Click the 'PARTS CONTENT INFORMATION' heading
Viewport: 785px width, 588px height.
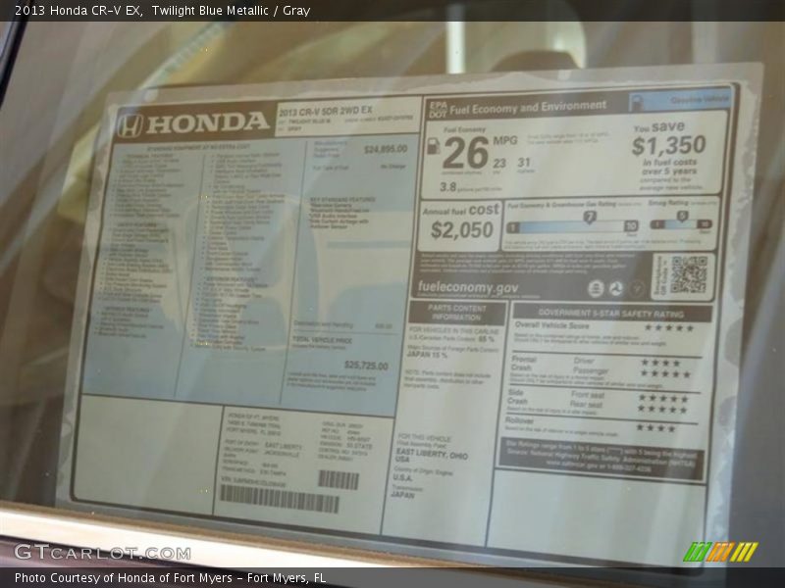[456, 313]
